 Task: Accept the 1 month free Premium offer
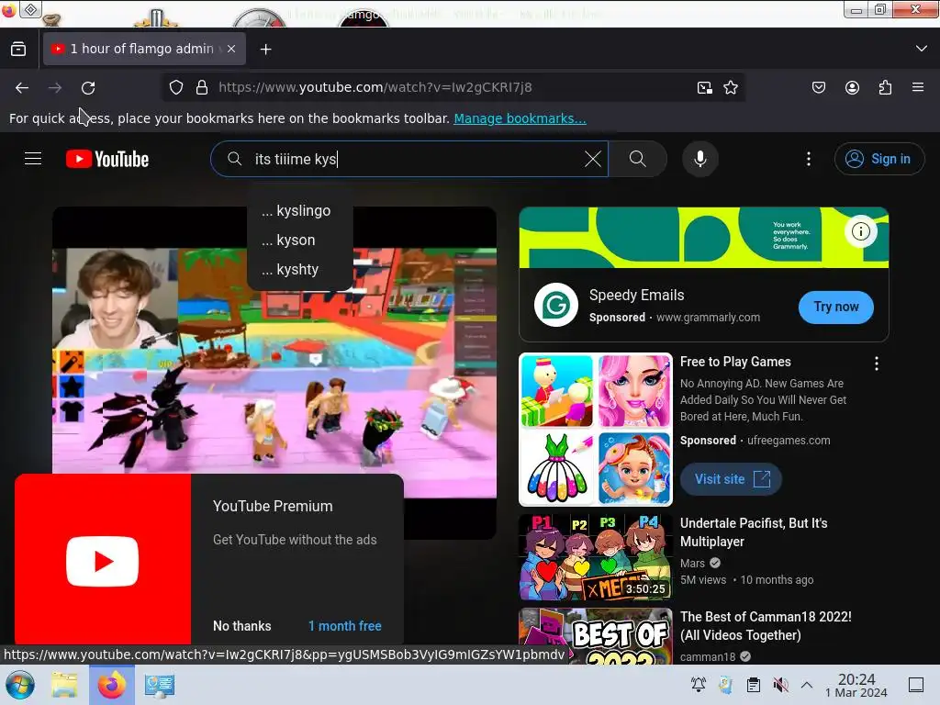(x=345, y=626)
